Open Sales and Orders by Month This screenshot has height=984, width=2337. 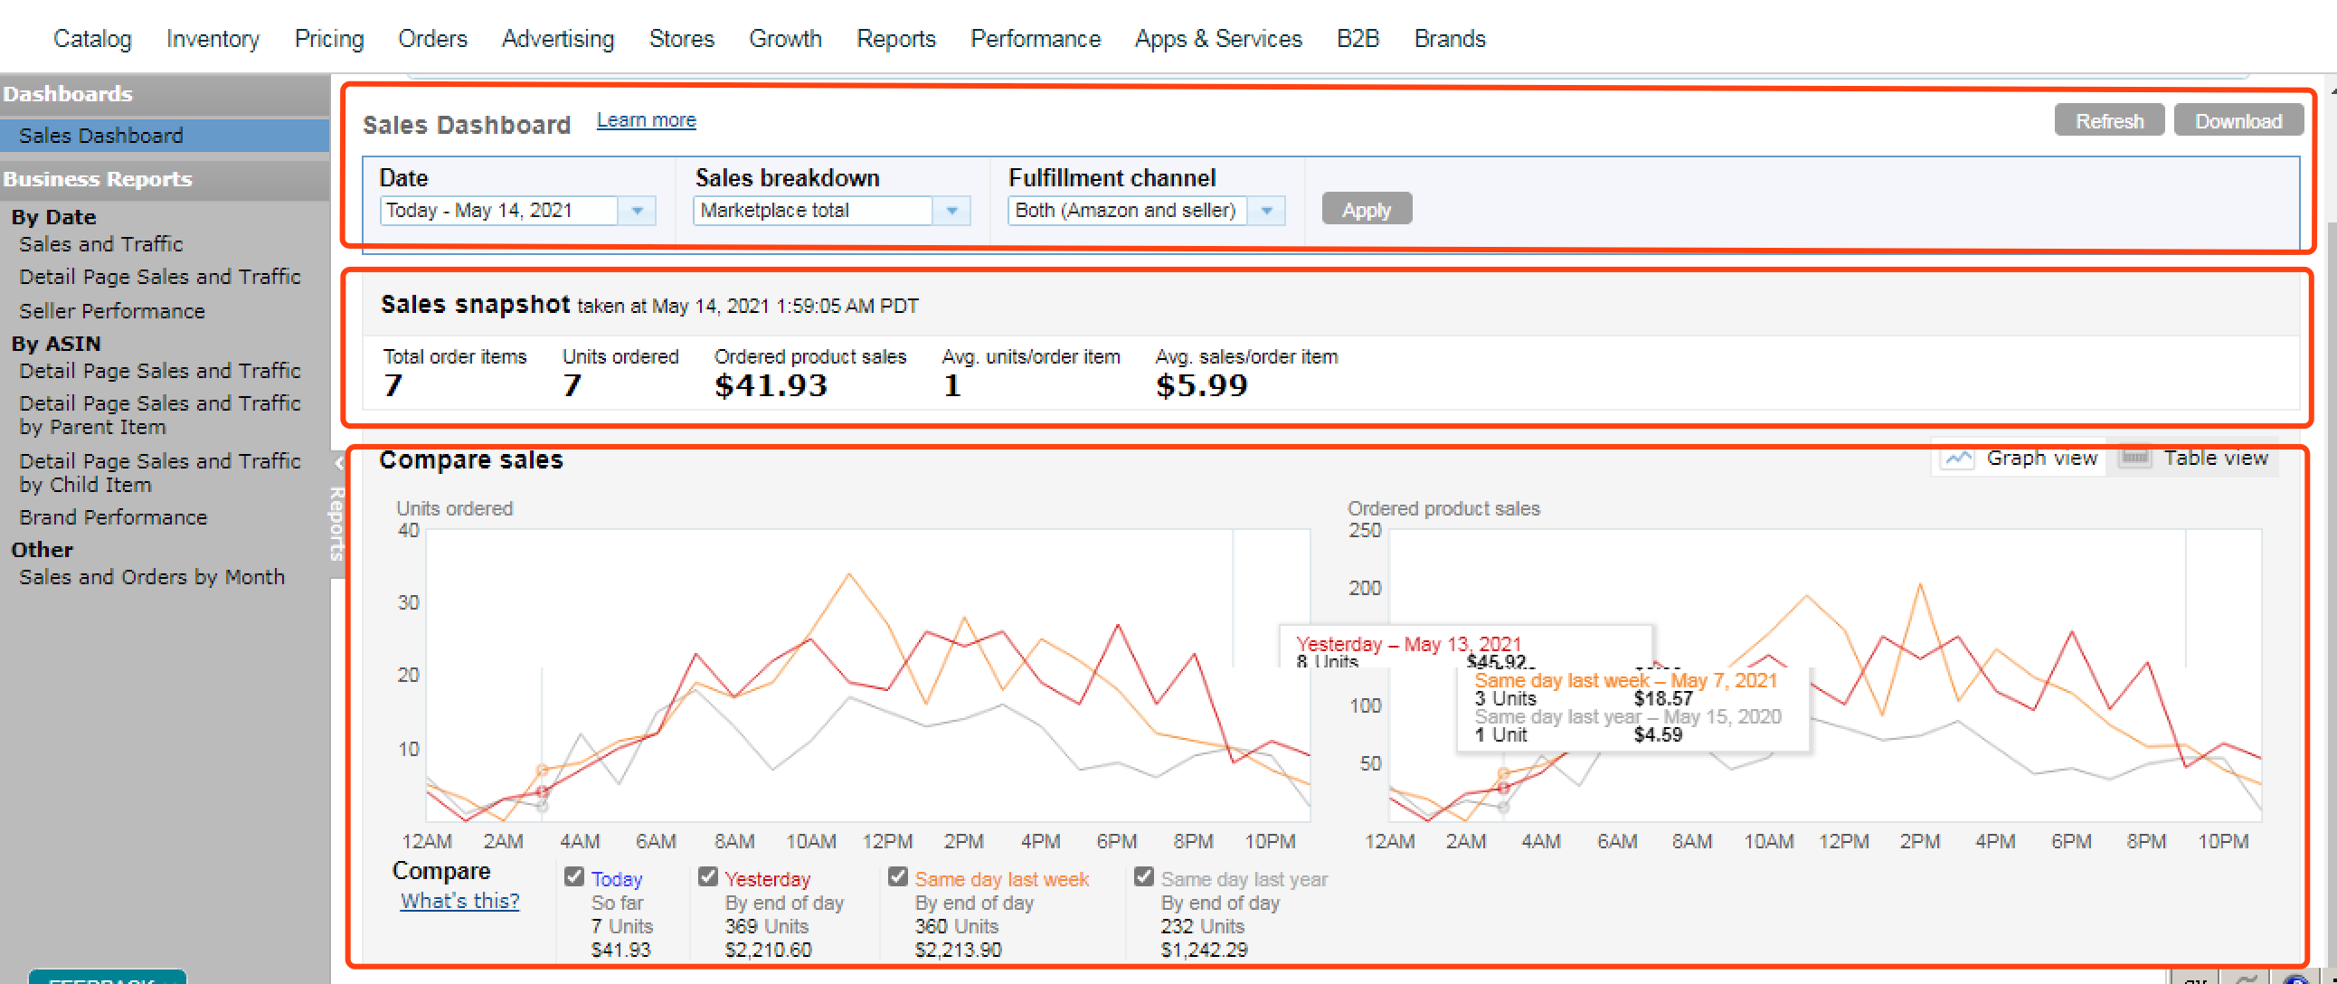click(x=152, y=577)
